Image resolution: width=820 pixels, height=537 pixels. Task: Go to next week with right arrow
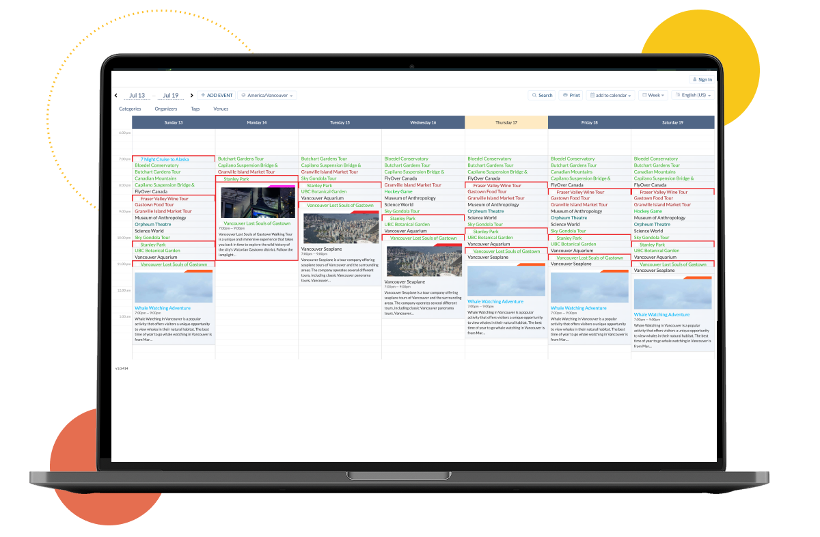click(192, 96)
